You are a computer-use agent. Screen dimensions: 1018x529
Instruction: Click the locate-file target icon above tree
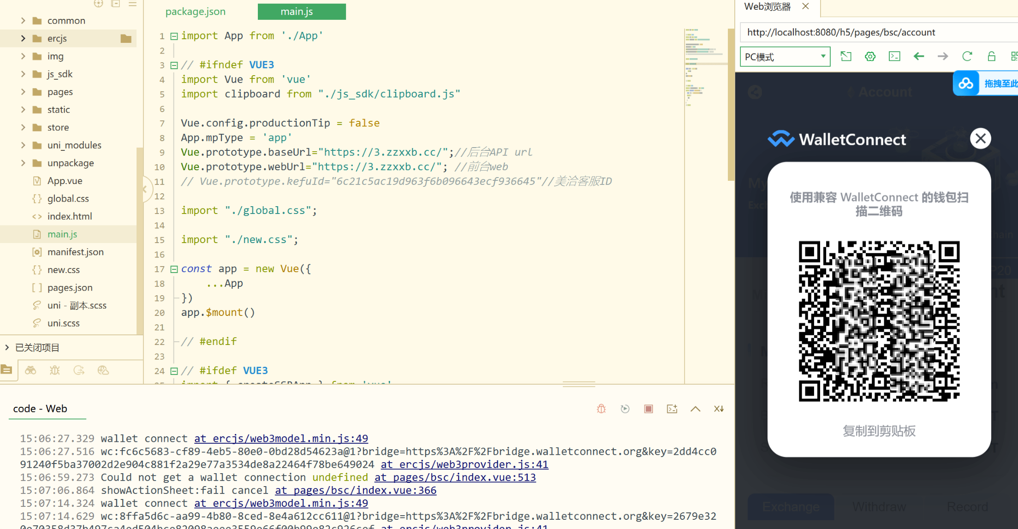tap(98, 4)
